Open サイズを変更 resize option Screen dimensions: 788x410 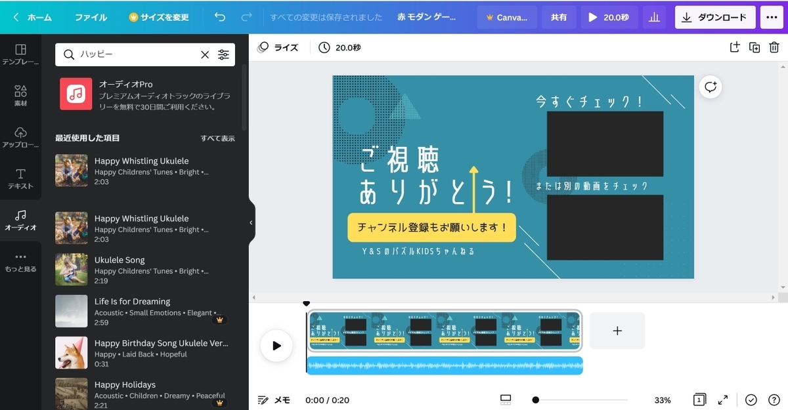click(158, 18)
